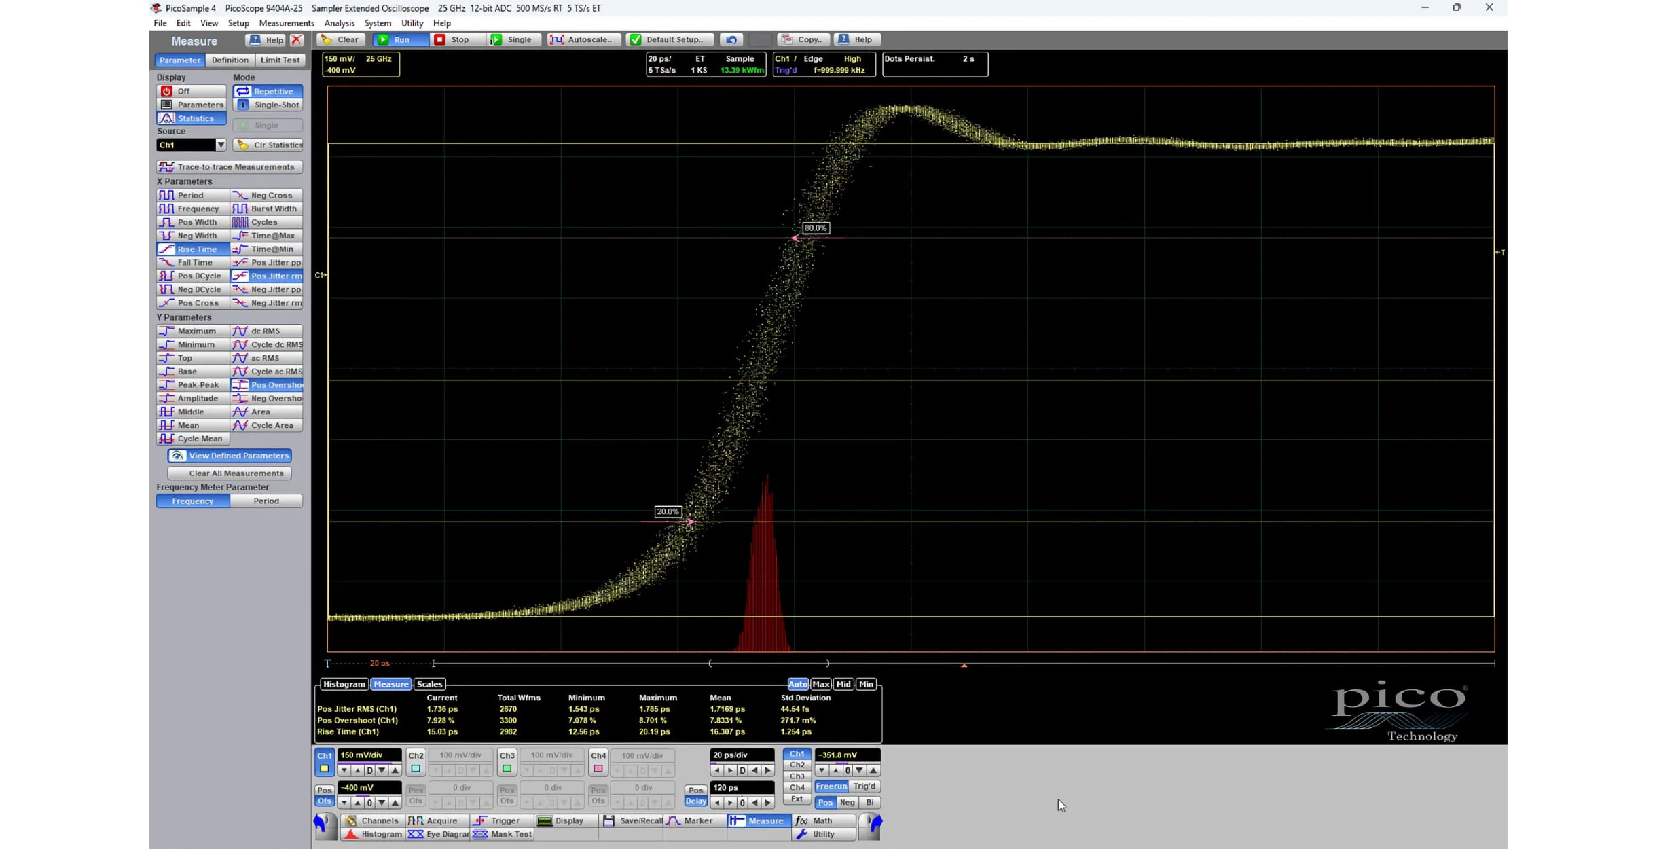This screenshot has height=849, width=1657.
Task: Open the Eye Diagram menu
Action: [438, 834]
